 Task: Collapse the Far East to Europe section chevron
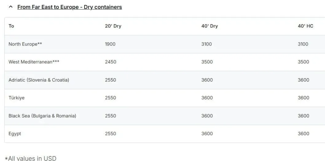point(11,7)
